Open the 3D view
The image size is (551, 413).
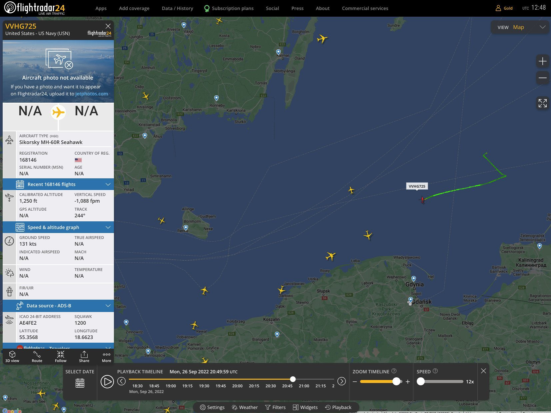coord(12,356)
